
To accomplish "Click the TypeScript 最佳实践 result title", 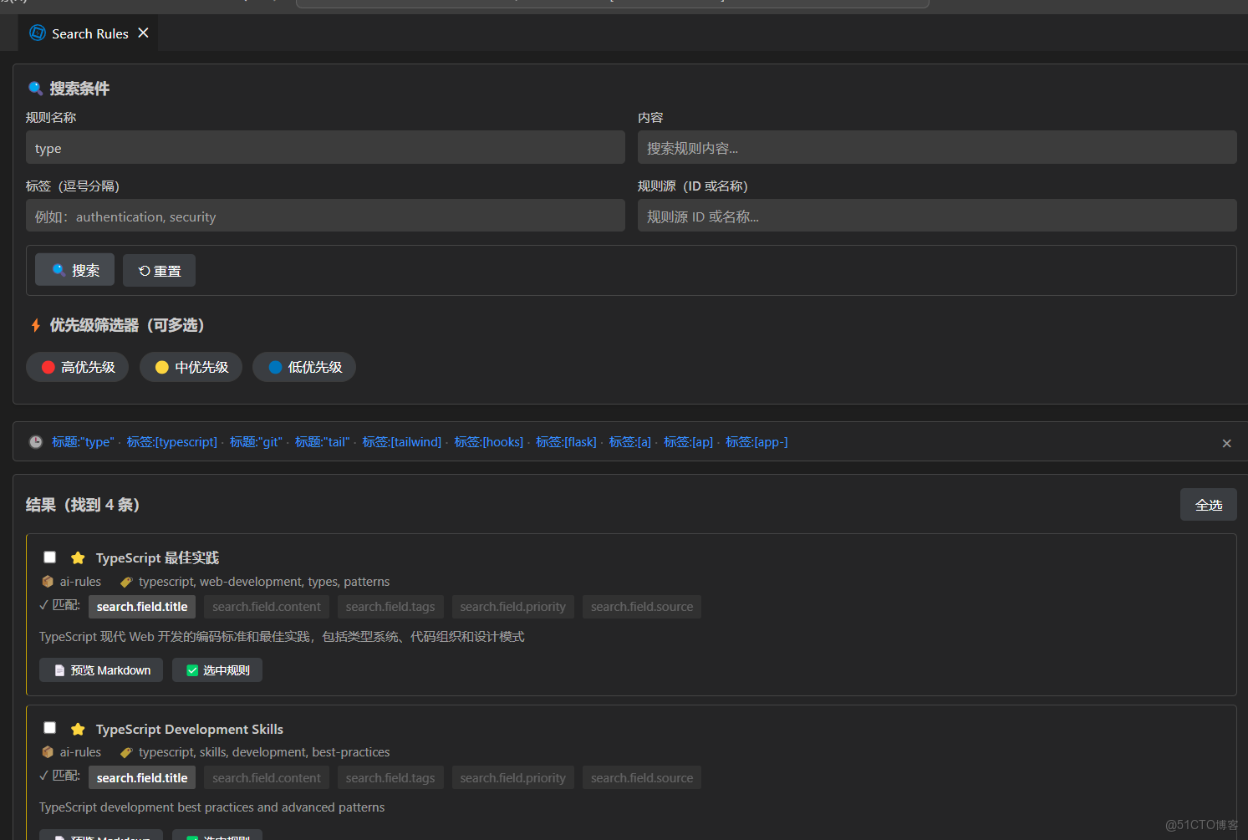I will pyautogui.click(x=157, y=557).
